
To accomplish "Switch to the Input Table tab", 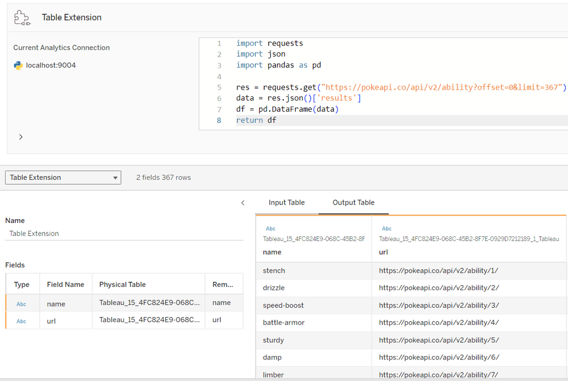I will click(286, 202).
